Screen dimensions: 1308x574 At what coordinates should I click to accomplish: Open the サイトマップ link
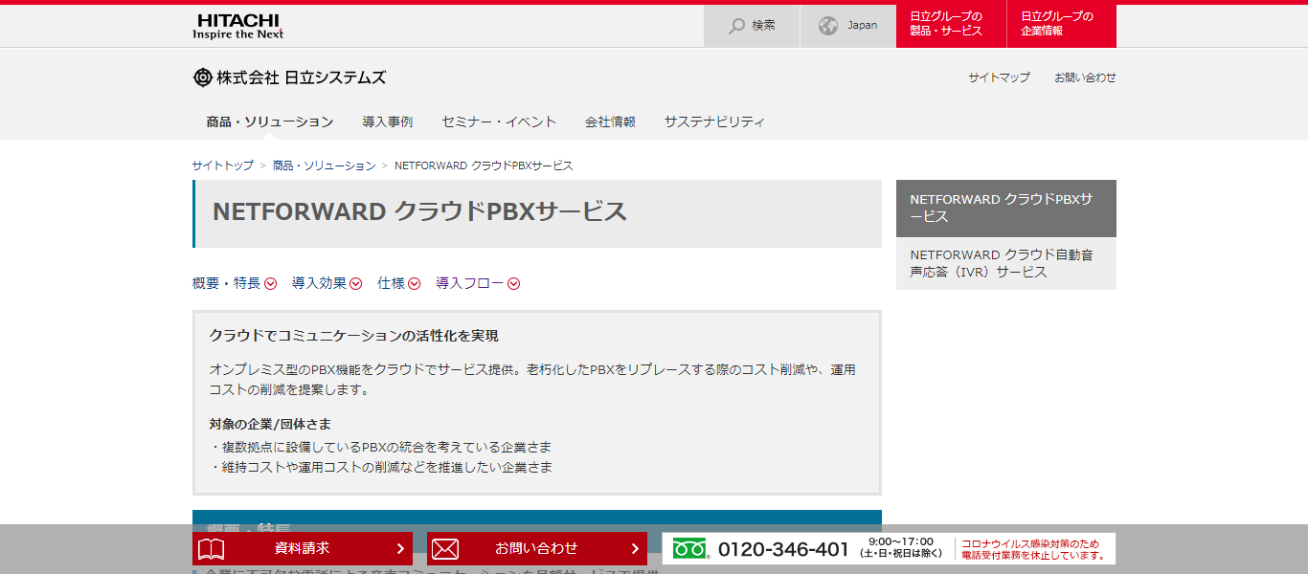point(999,77)
